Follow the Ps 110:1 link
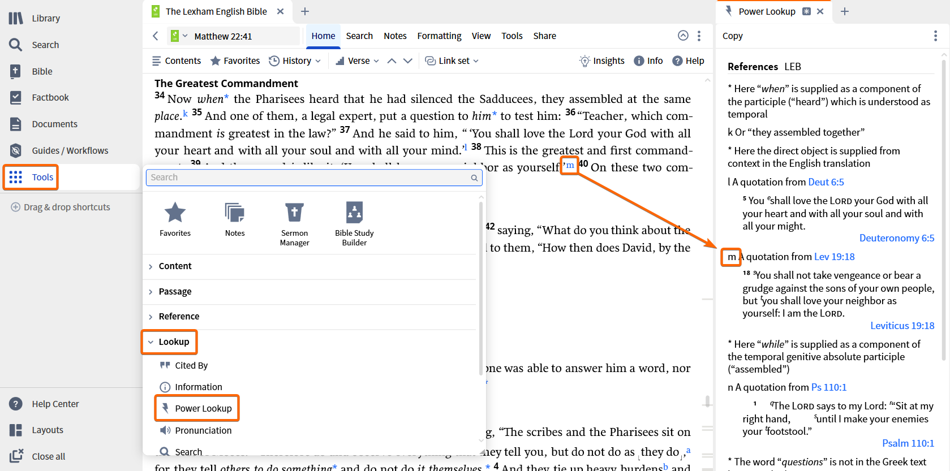This screenshot has height=471, width=950. [x=829, y=387]
